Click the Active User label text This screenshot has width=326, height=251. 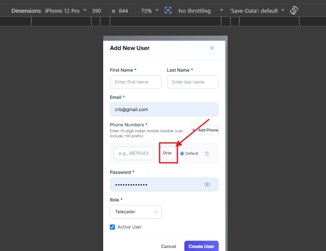coord(129,227)
